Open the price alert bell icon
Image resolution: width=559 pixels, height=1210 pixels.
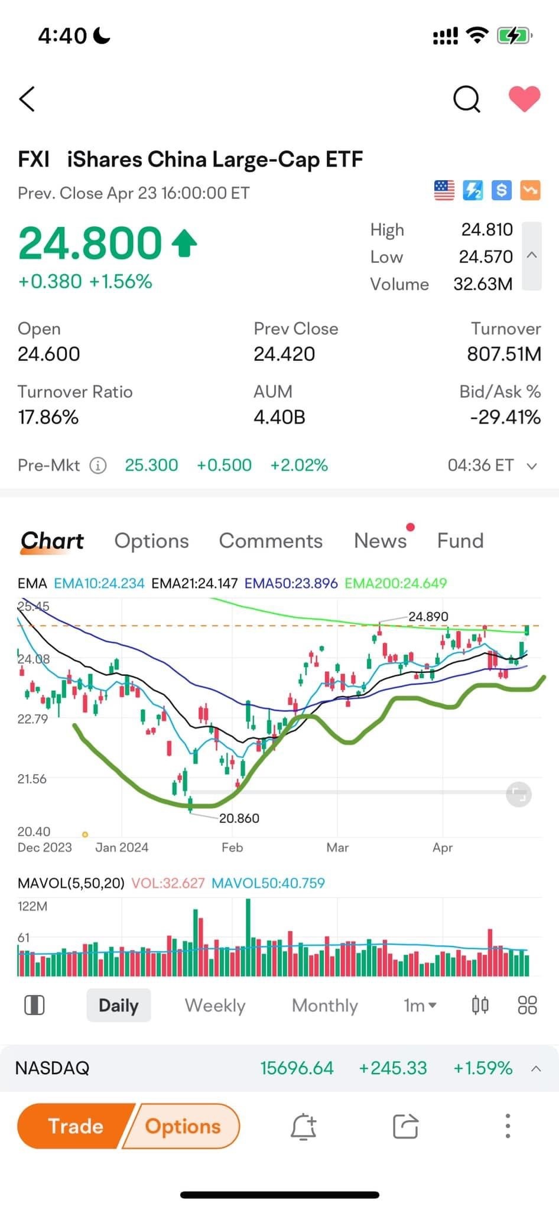point(304,1126)
